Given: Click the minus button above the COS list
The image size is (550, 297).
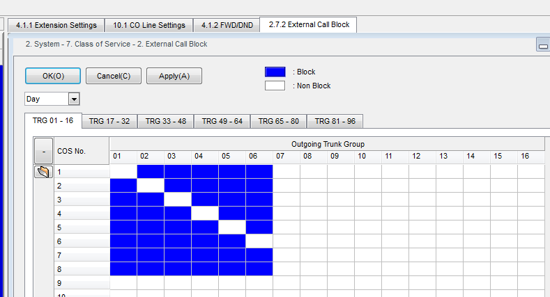Looking at the screenshot, I should (x=43, y=151).
